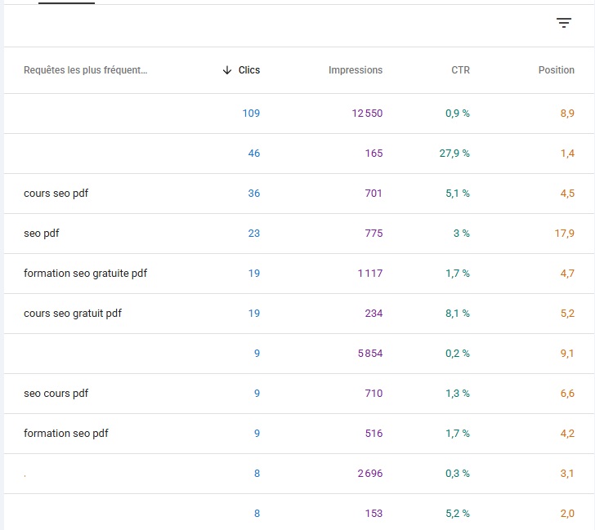Click the 4,7 position value

coord(567,274)
